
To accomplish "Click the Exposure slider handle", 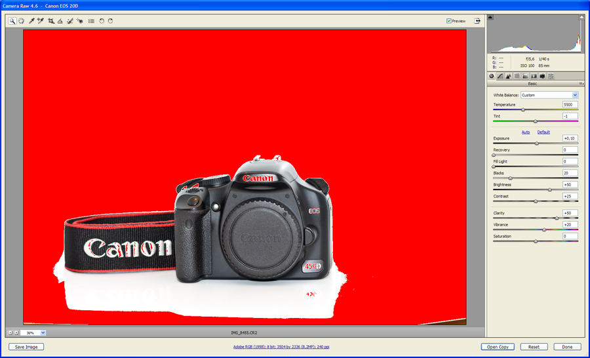I will coord(537,144).
